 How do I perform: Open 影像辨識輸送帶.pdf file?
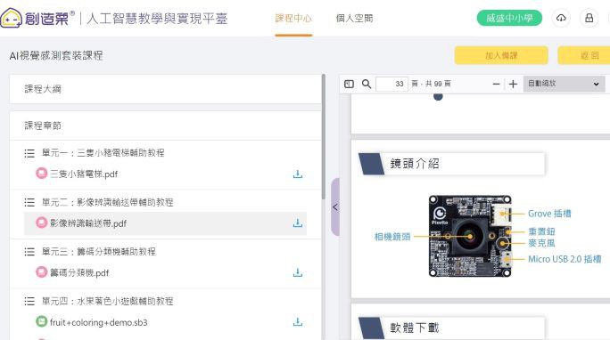click(x=88, y=223)
